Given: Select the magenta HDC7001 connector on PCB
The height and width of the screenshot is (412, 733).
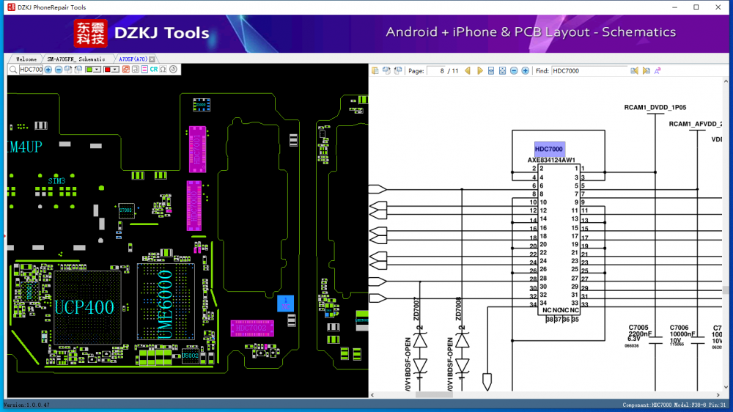Looking at the screenshot, I should click(x=197, y=149).
